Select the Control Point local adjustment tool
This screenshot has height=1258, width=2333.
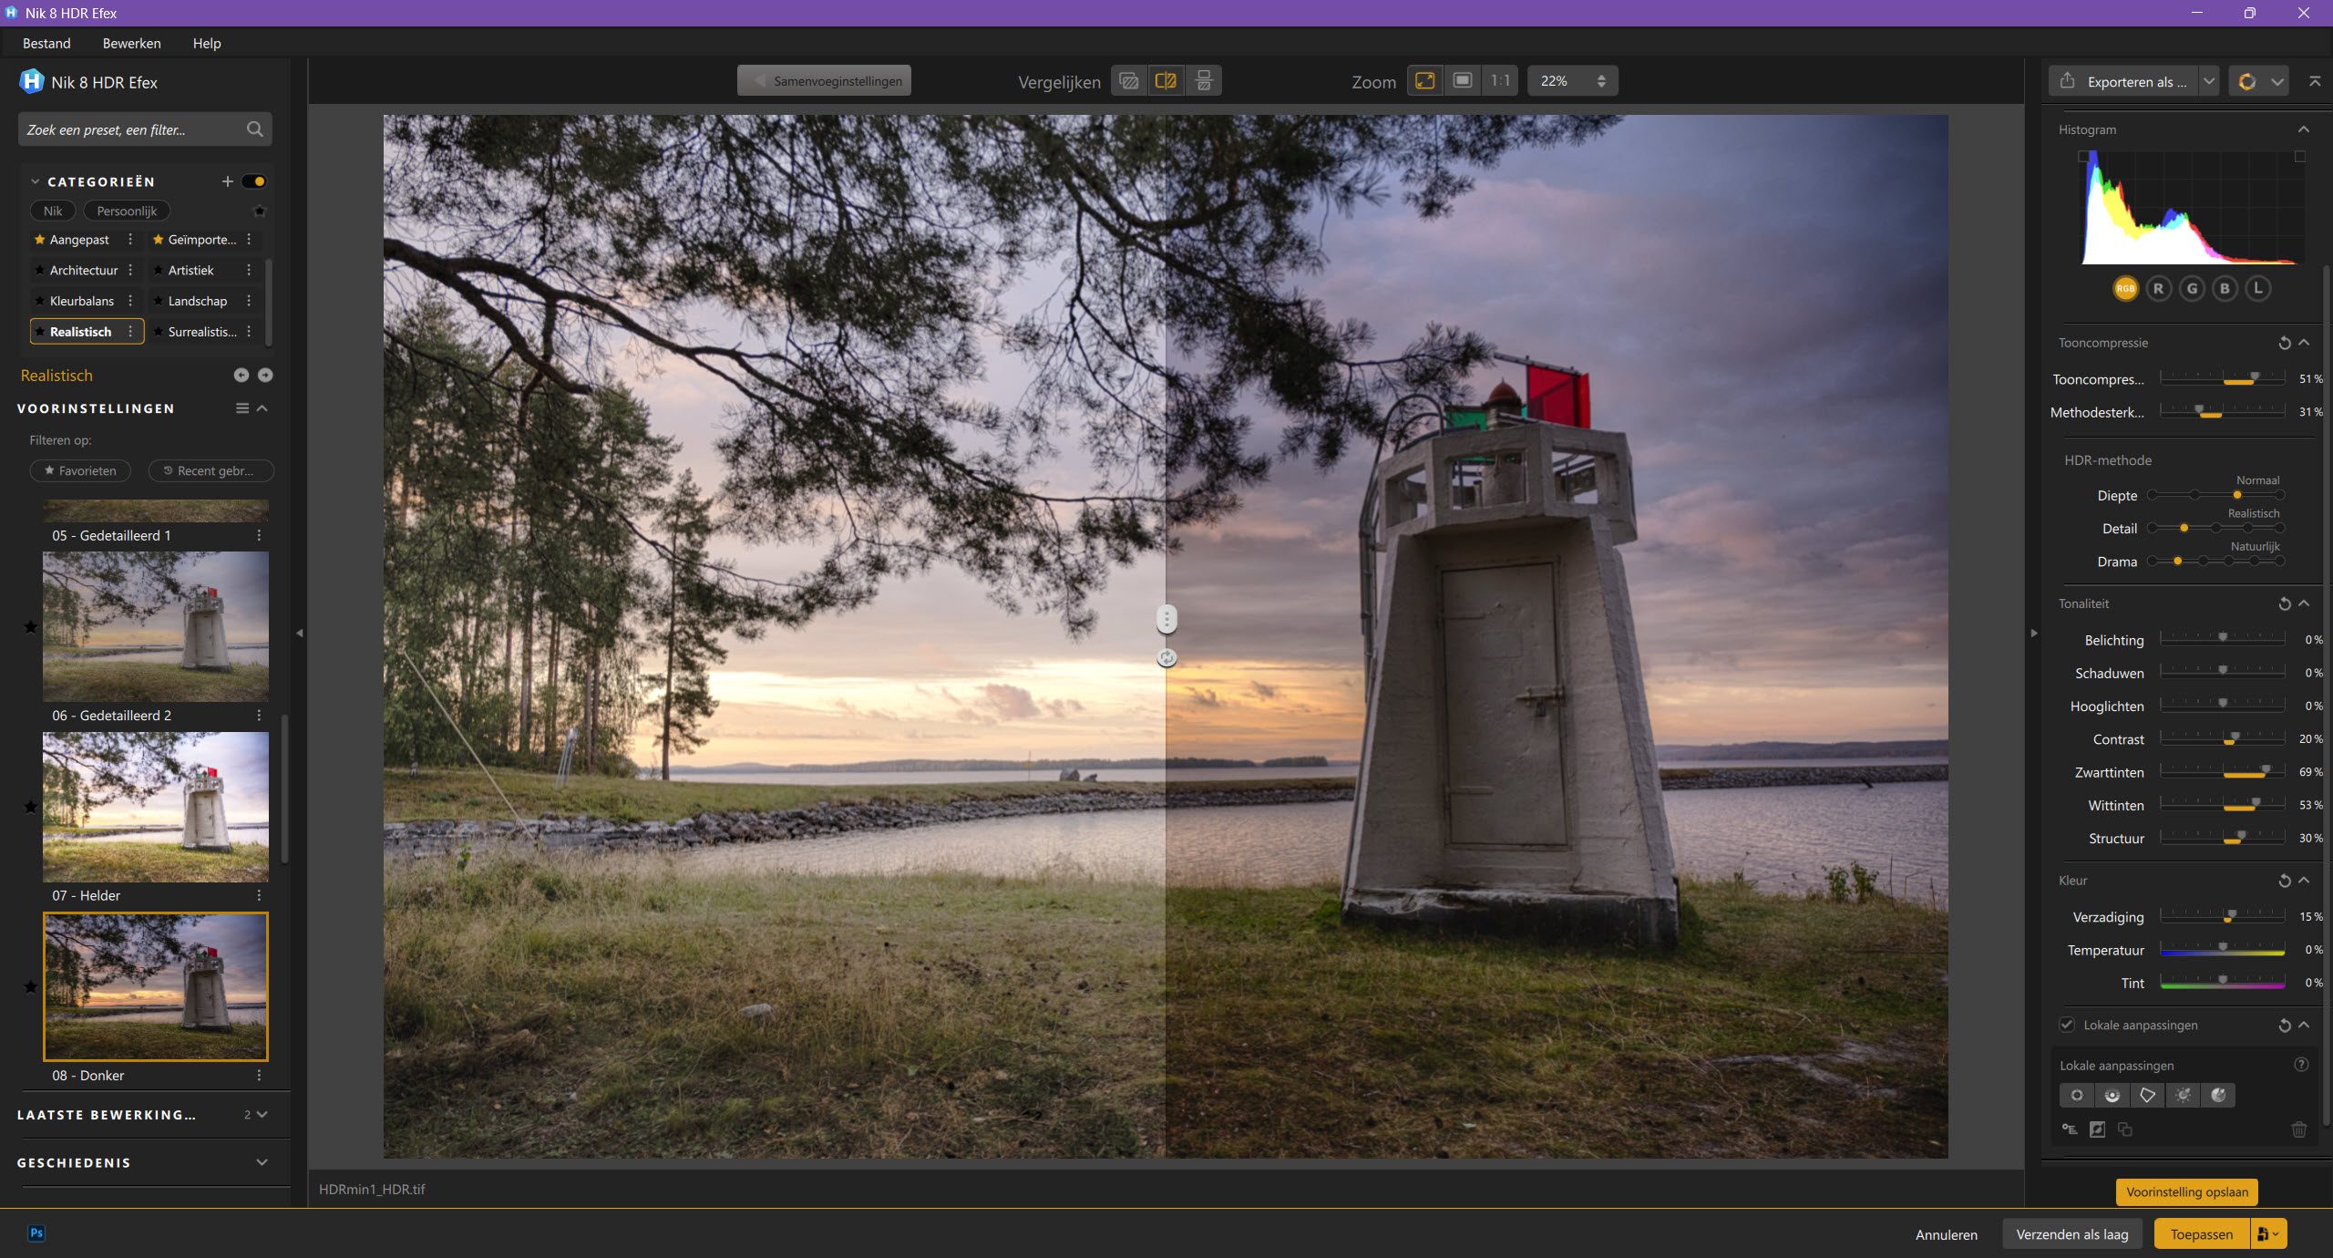2077,1096
